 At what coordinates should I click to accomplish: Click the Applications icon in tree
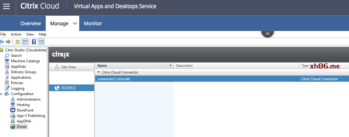[x=7, y=77]
